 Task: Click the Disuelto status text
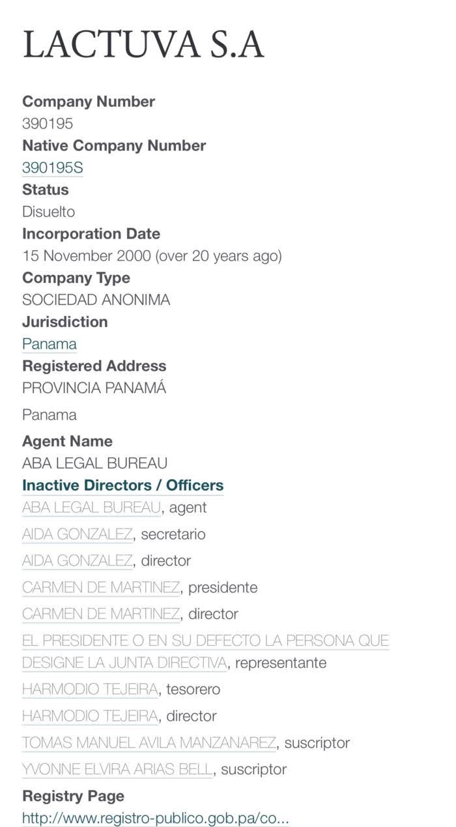[x=49, y=212]
